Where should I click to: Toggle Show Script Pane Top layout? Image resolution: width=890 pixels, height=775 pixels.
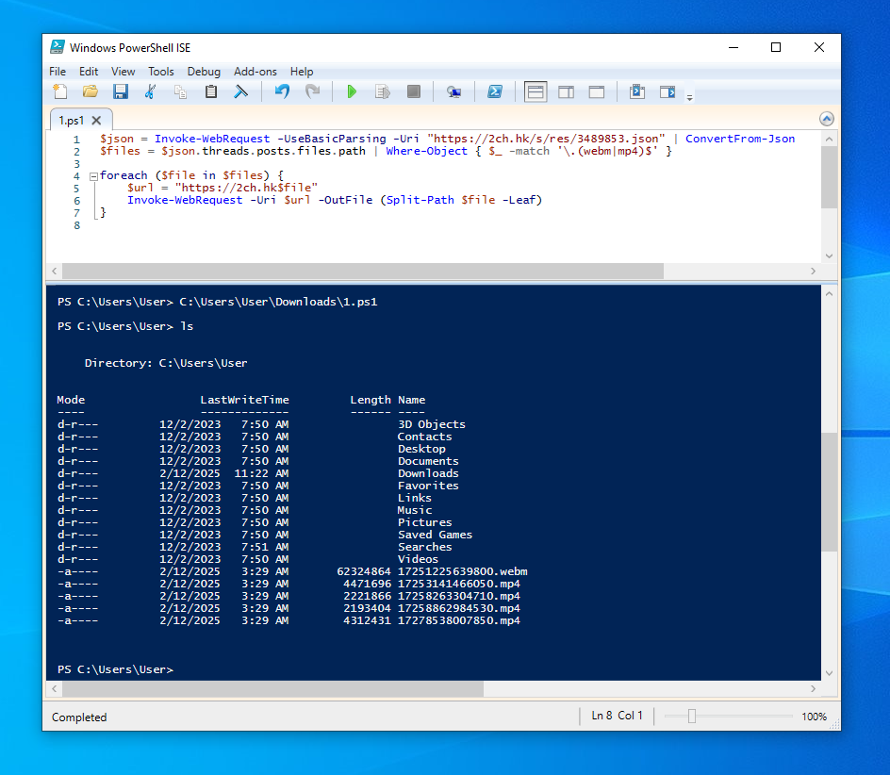pos(536,91)
